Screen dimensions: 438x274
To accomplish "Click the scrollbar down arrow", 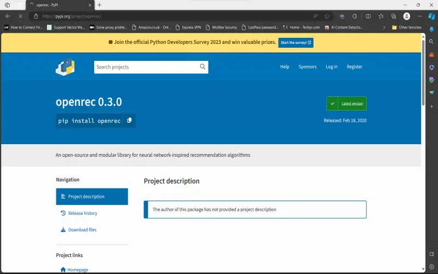I will coord(423,269).
